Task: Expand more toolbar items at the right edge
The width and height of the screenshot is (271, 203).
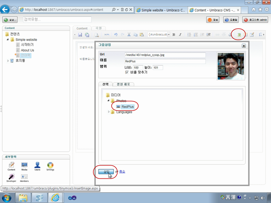Action: [x=264, y=35]
